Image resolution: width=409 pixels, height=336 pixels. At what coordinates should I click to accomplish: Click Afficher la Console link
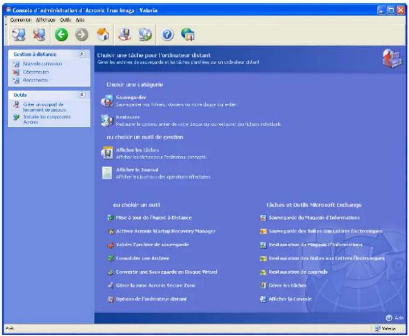tap(290, 299)
